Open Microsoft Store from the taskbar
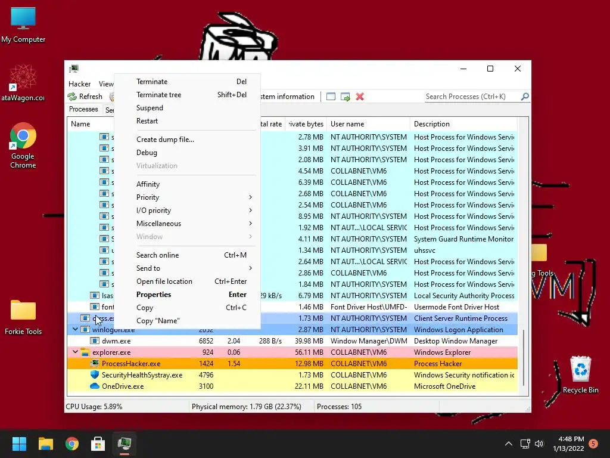610x458 pixels. click(x=98, y=444)
